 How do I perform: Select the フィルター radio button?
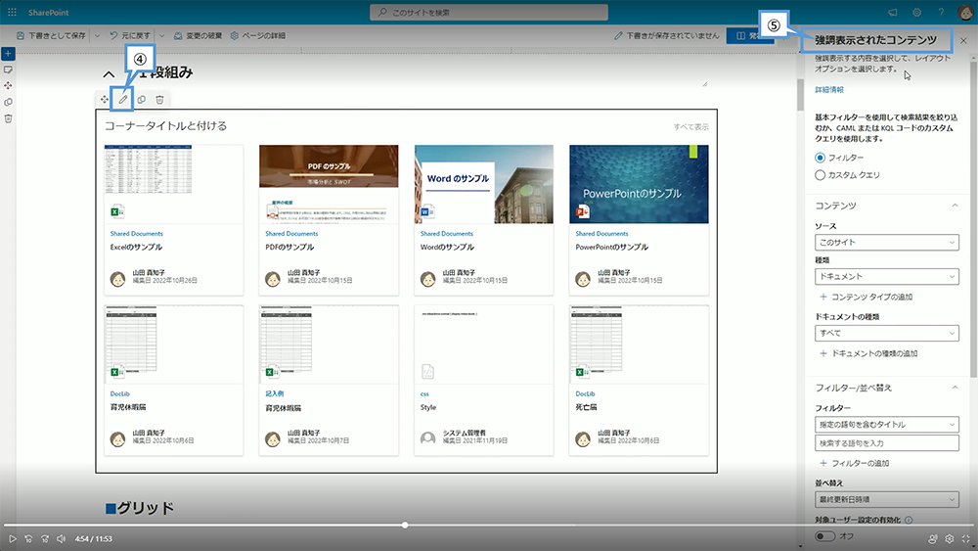[x=821, y=158]
